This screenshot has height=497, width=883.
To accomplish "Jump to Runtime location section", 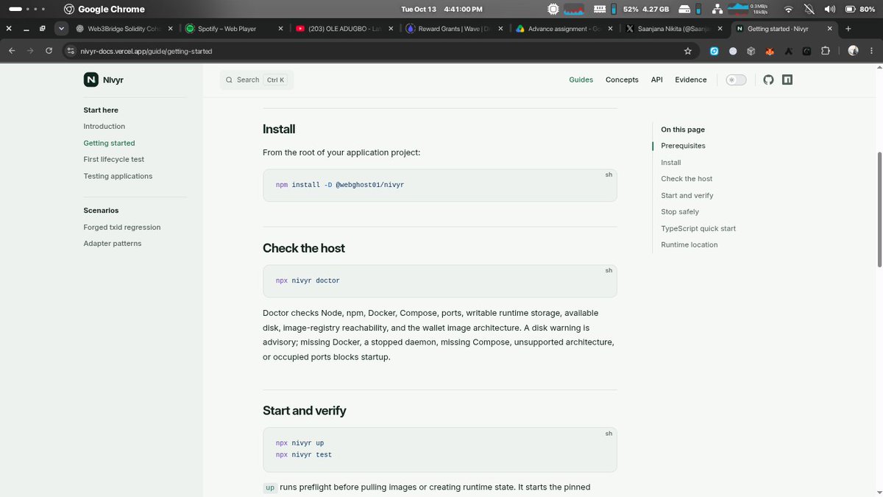I will [x=689, y=244].
